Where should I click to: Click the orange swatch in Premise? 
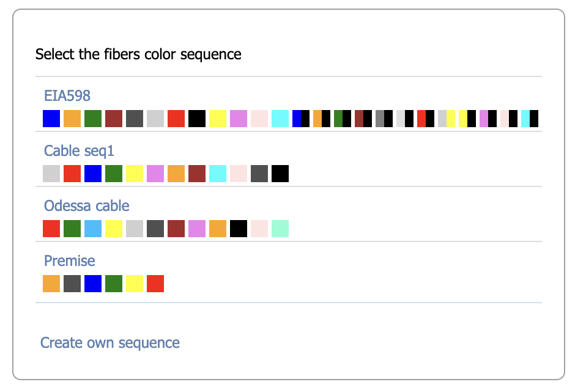pos(51,284)
